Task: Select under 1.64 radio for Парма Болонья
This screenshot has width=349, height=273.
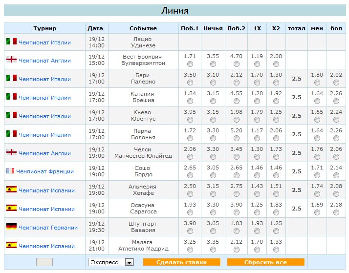Action: (317, 139)
